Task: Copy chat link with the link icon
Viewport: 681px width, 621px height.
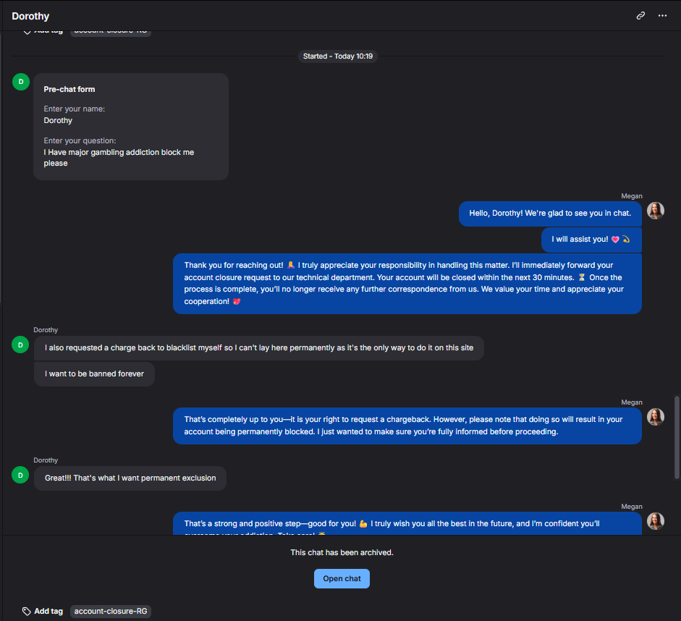Action: pyautogui.click(x=640, y=16)
